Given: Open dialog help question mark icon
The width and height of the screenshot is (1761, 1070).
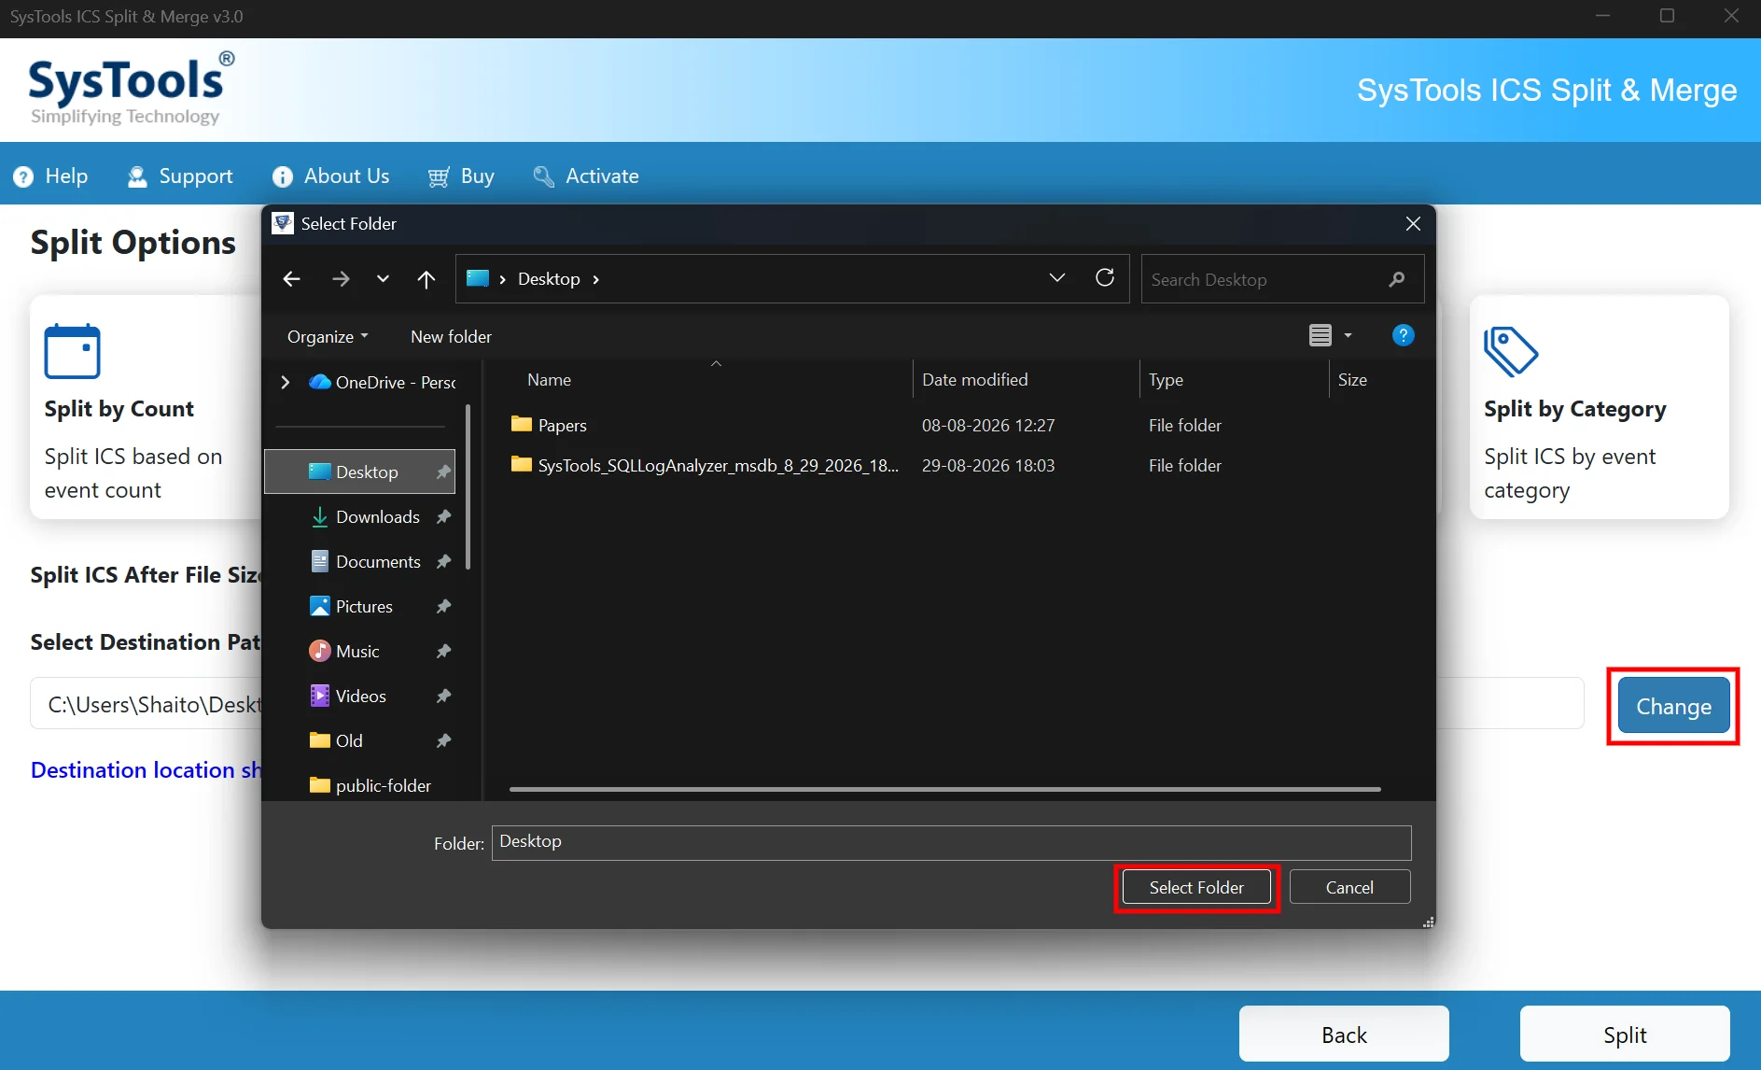Looking at the screenshot, I should pos(1403,335).
